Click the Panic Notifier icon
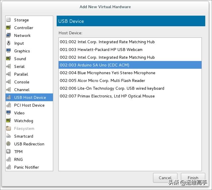The width and height of the screenshot is (212, 190). tap(9, 167)
